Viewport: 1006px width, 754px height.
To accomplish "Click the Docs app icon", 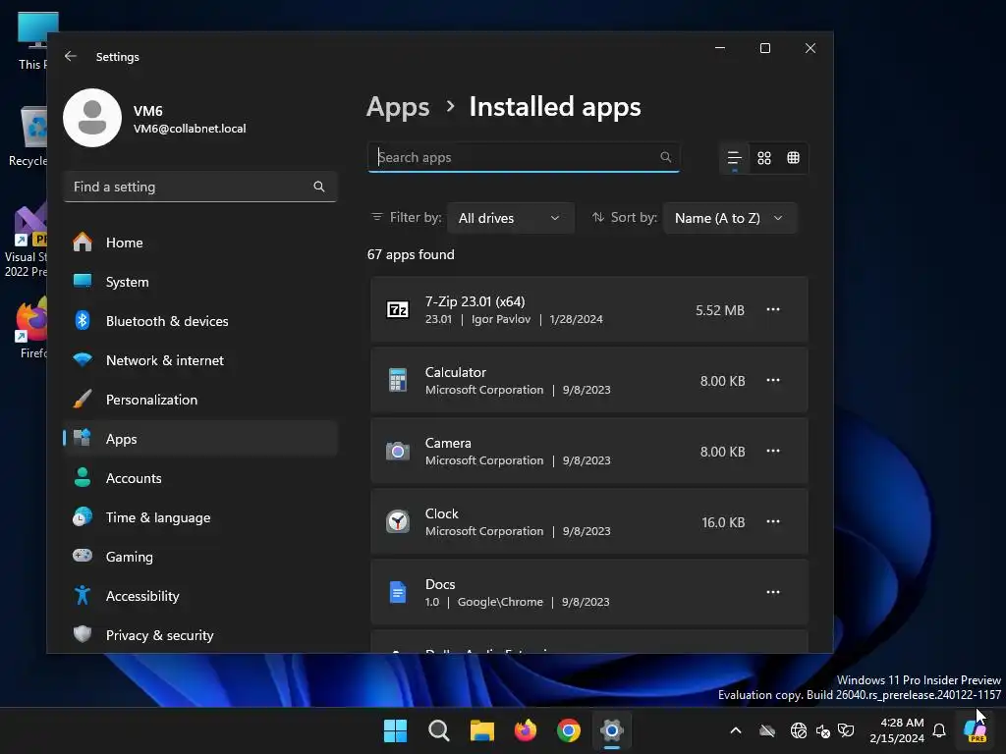I will point(398,592).
